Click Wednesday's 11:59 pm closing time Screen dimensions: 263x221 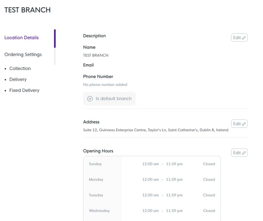tap(174, 211)
